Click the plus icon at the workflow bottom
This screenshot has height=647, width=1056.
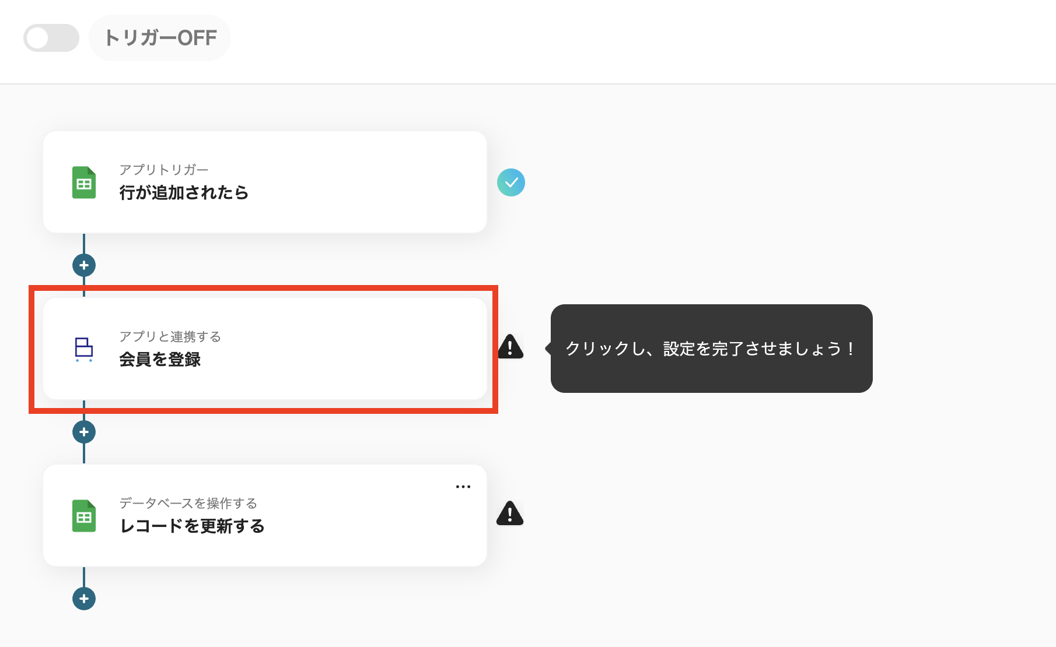point(84,599)
